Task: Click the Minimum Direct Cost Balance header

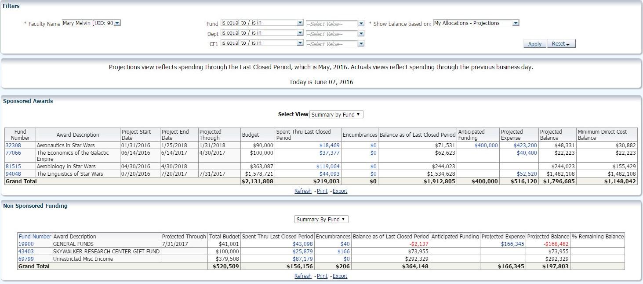Action: 607,135
